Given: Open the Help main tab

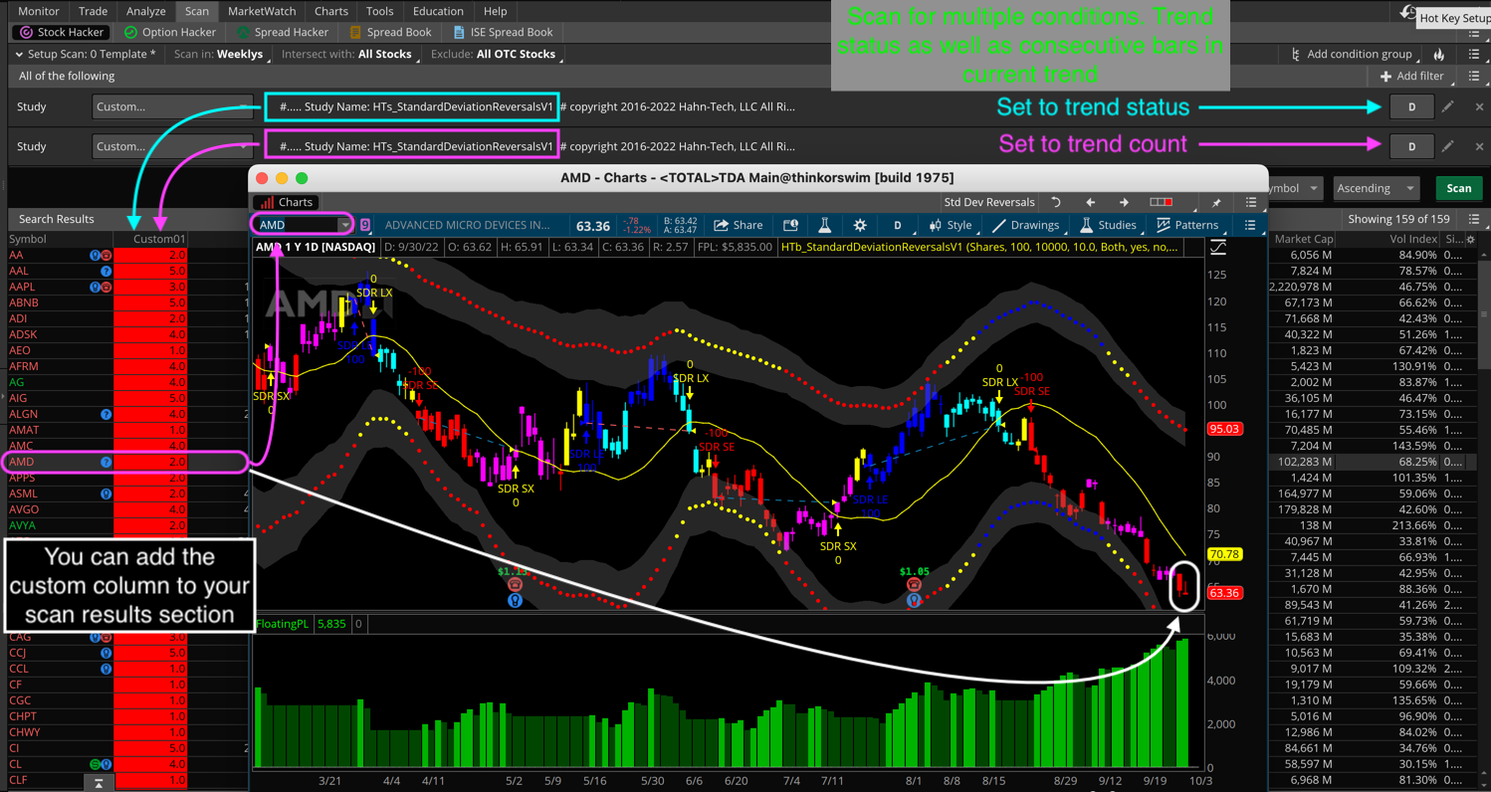Looking at the screenshot, I should [495, 11].
